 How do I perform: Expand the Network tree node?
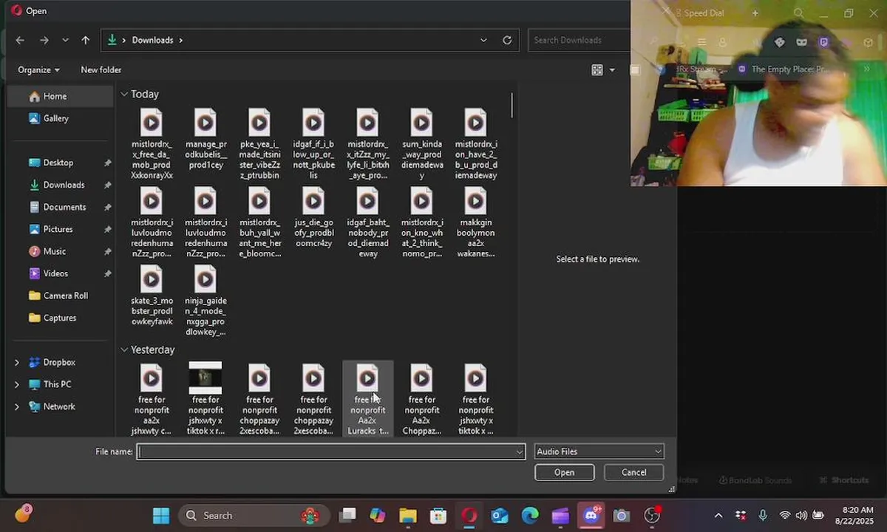[17, 406]
